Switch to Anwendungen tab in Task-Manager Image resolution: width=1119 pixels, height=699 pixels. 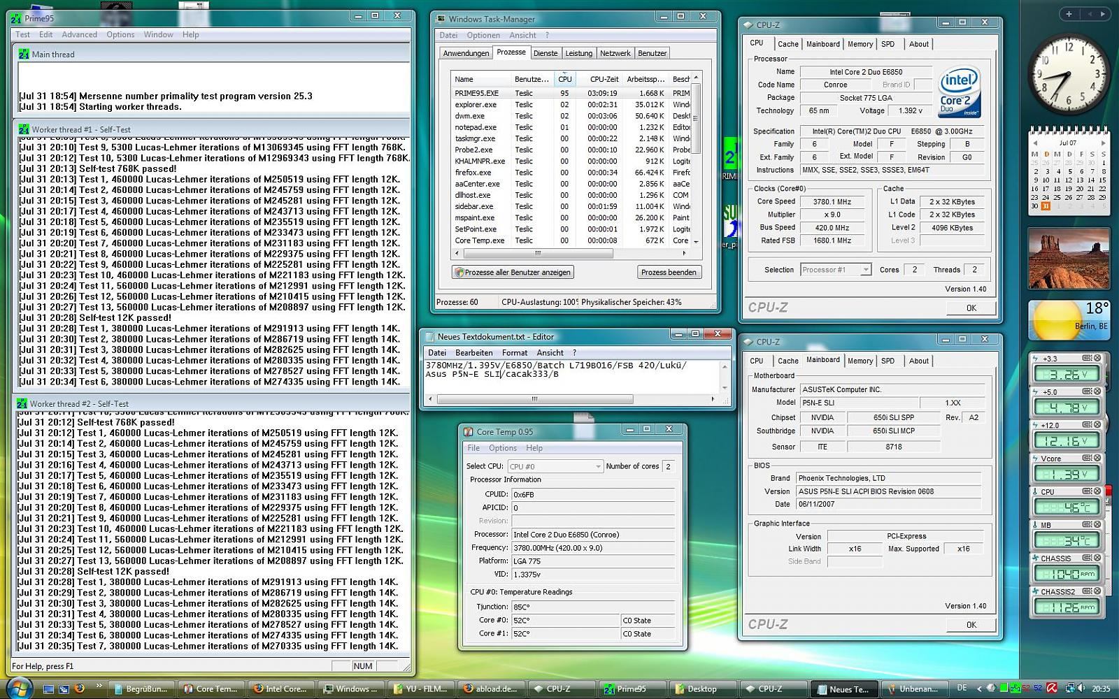tap(466, 53)
